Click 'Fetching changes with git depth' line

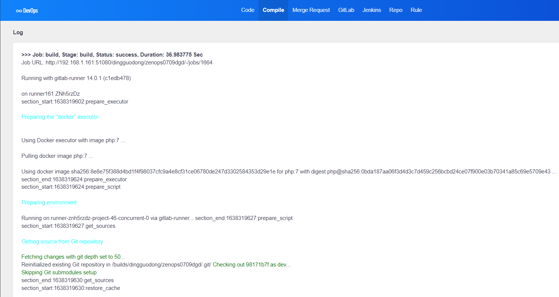point(73,257)
